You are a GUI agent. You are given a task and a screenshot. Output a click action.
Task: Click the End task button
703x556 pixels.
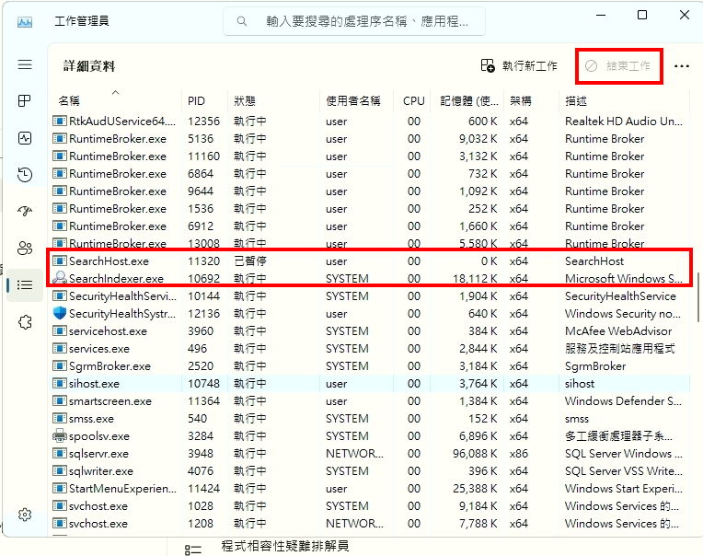[618, 66]
